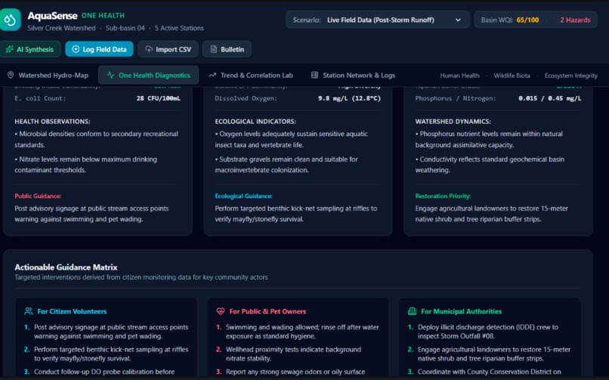Click the ECOLOGICAL INDICATORS heading
The width and height of the screenshot is (609, 380).
(255, 122)
